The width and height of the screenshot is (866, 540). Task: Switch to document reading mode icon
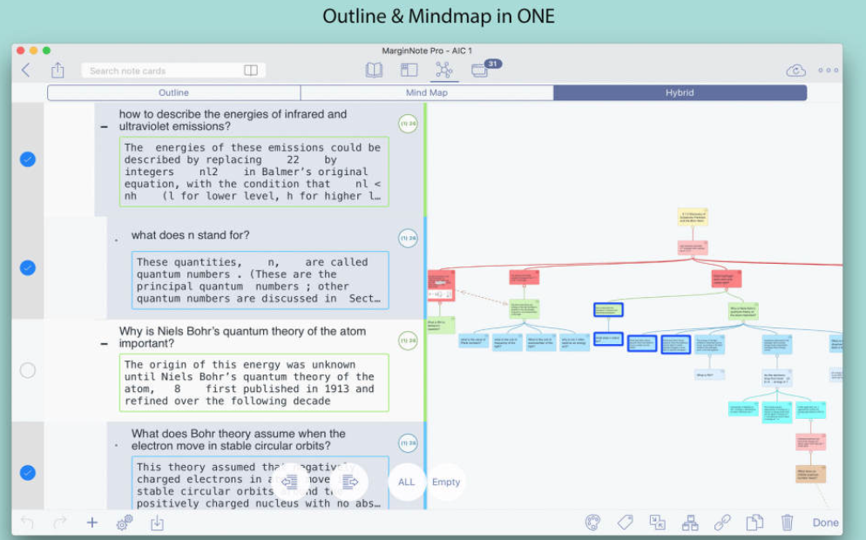[374, 71]
